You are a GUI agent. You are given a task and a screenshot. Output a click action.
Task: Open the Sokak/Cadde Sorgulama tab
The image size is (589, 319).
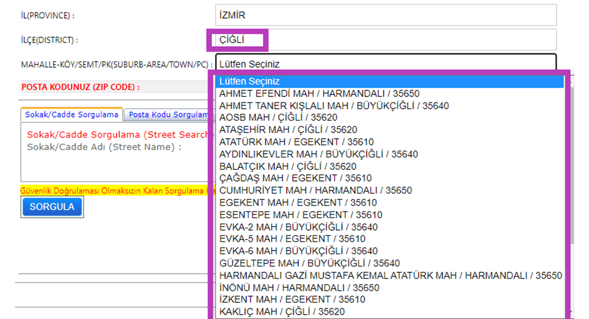[x=71, y=114]
